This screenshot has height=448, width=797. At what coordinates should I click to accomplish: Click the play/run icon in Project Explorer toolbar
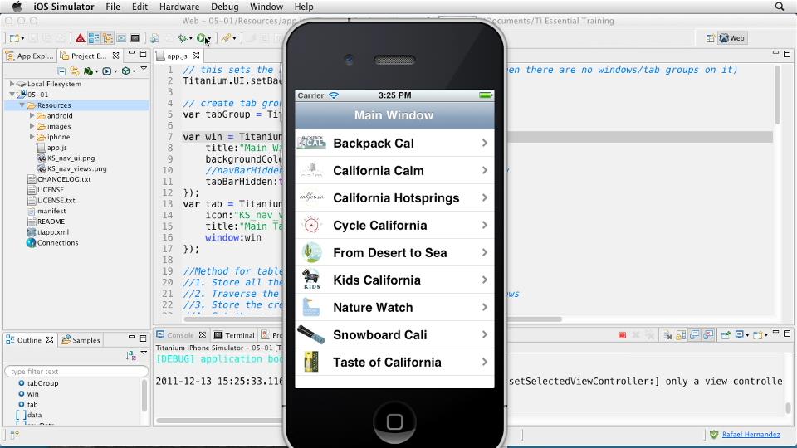(107, 71)
